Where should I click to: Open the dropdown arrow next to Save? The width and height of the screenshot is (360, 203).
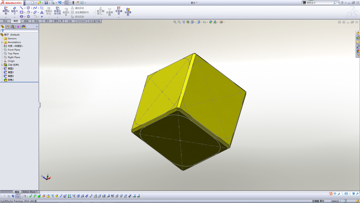click(x=49, y=3)
